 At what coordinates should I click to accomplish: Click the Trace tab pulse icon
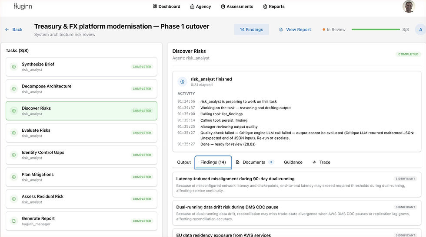[x=314, y=162]
